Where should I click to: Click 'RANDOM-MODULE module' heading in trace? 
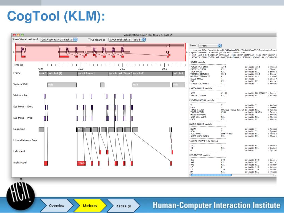201,88
